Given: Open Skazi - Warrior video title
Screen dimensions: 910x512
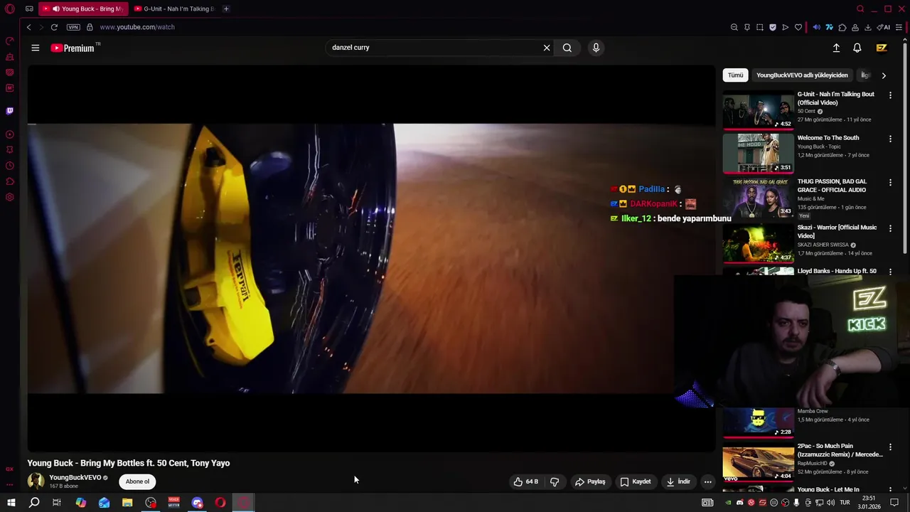Looking at the screenshot, I should (x=837, y=231).
